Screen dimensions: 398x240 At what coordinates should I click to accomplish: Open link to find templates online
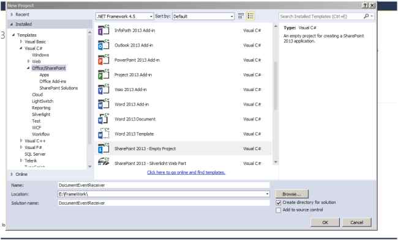tap(186, 172)
